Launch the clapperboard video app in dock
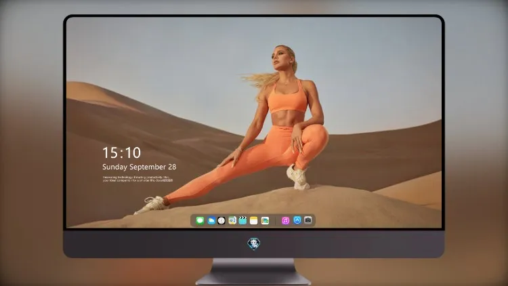This screenshot has width=508, height=286. point(242,221)
